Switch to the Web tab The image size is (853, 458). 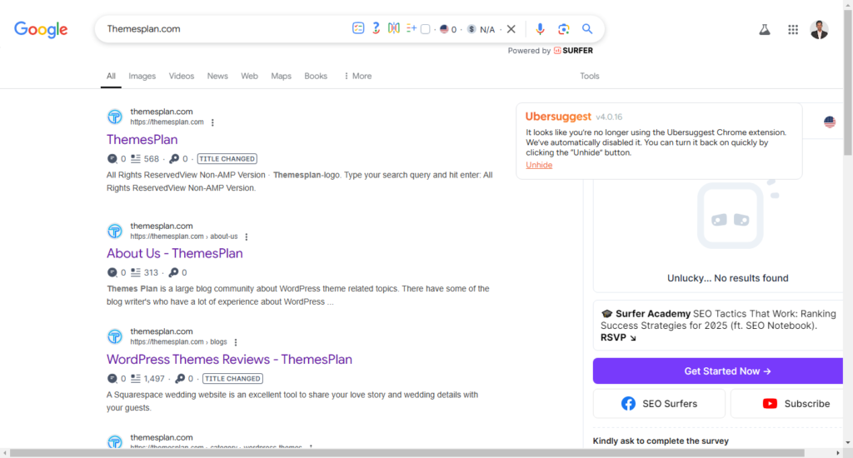point(249,76)
